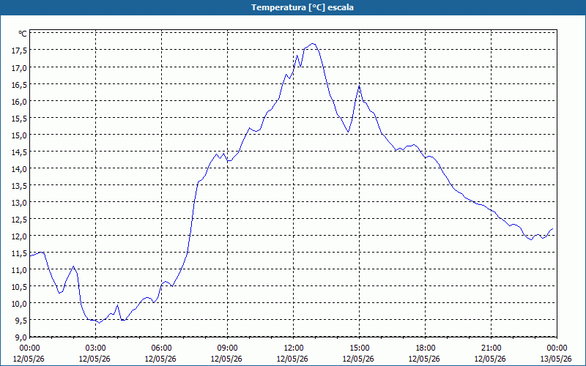Select the 09:00 time axis label

click(227, 348)
